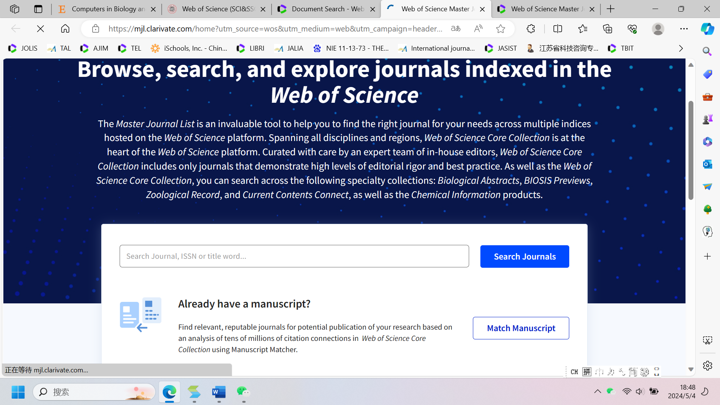Open Word from the taskbar
The image size is (720, 405).
tap(219, 392)
